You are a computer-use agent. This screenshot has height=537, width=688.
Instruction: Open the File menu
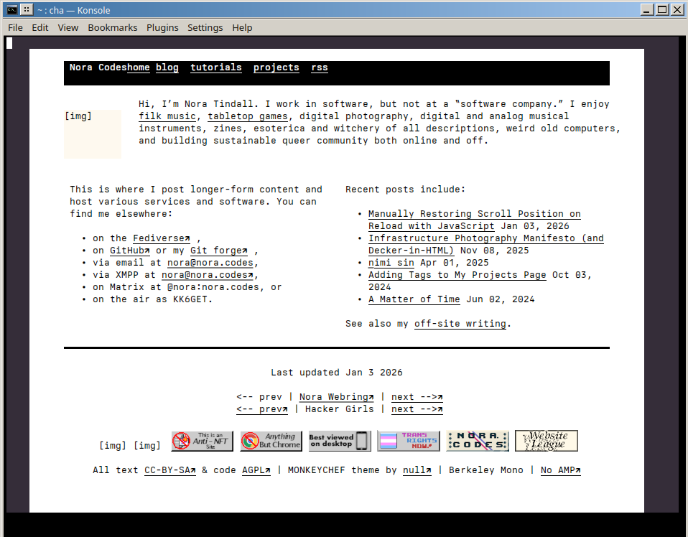click(15, 27)
